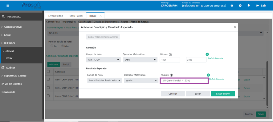Click the CPROEMP94 ProEmp label

(x=169, y=6)
